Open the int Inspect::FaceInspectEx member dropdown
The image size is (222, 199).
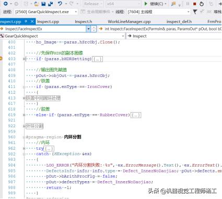[x=160, y=29]
